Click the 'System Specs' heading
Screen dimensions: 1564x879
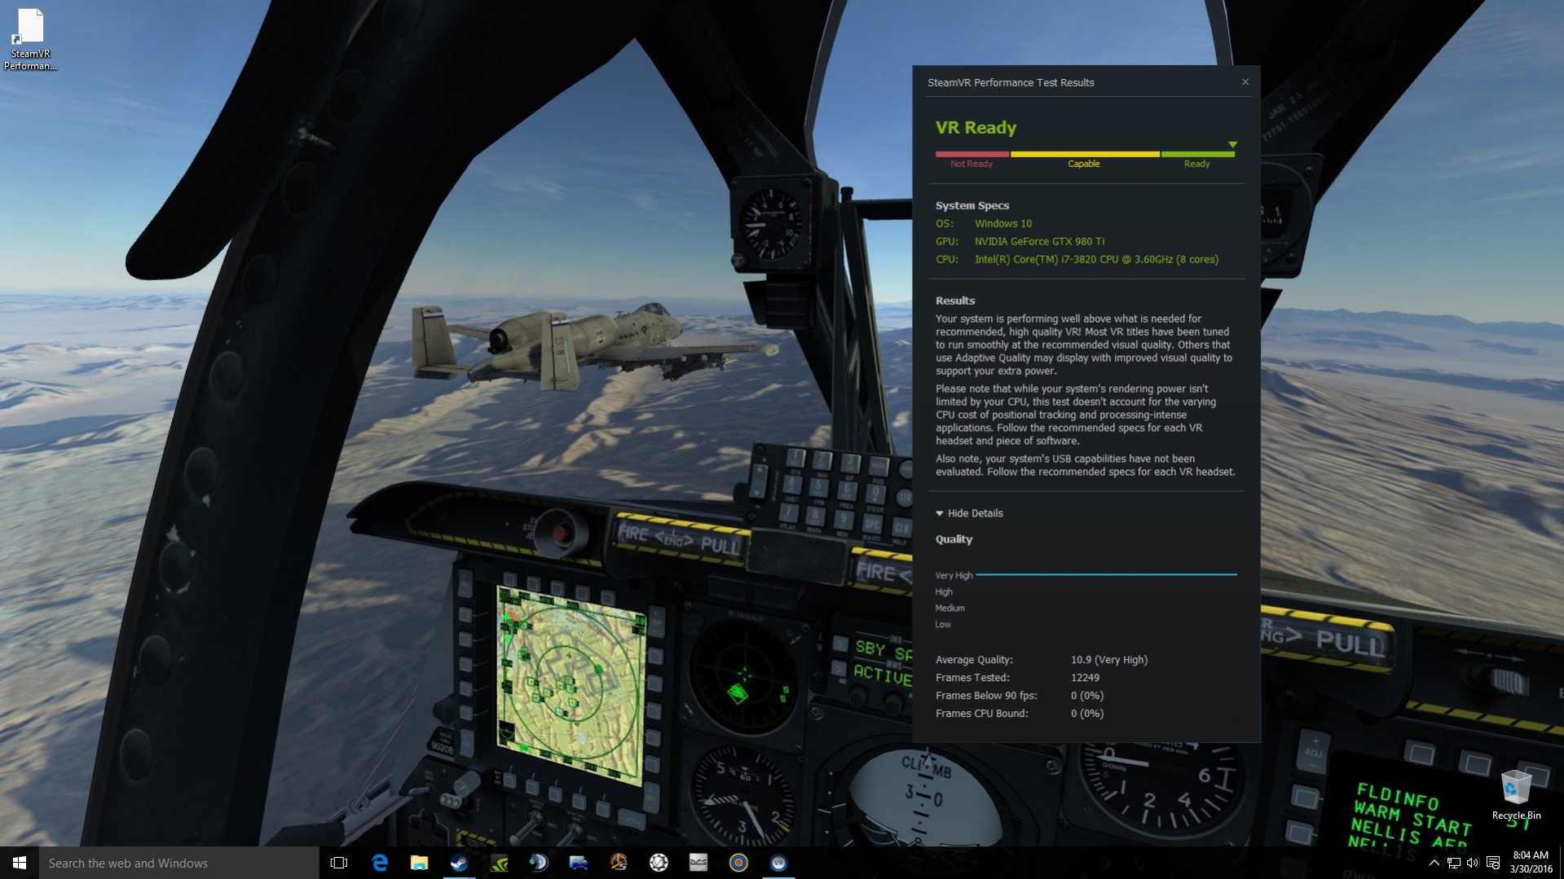coord(971,205)
